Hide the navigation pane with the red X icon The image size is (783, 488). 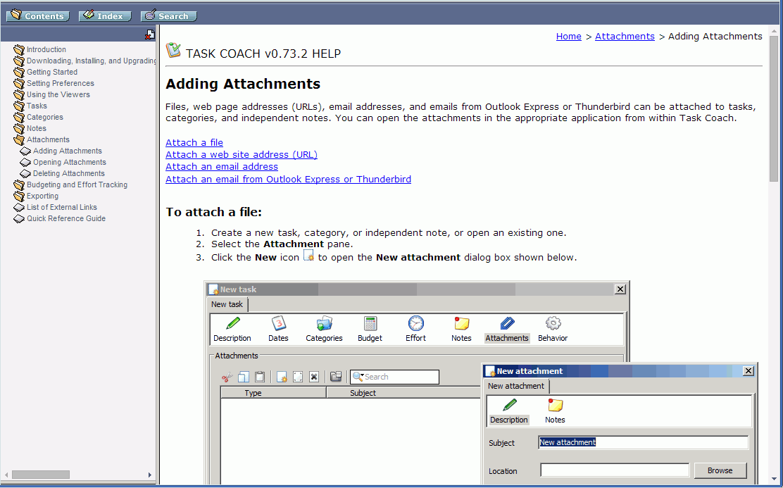[x=150, y=35]
